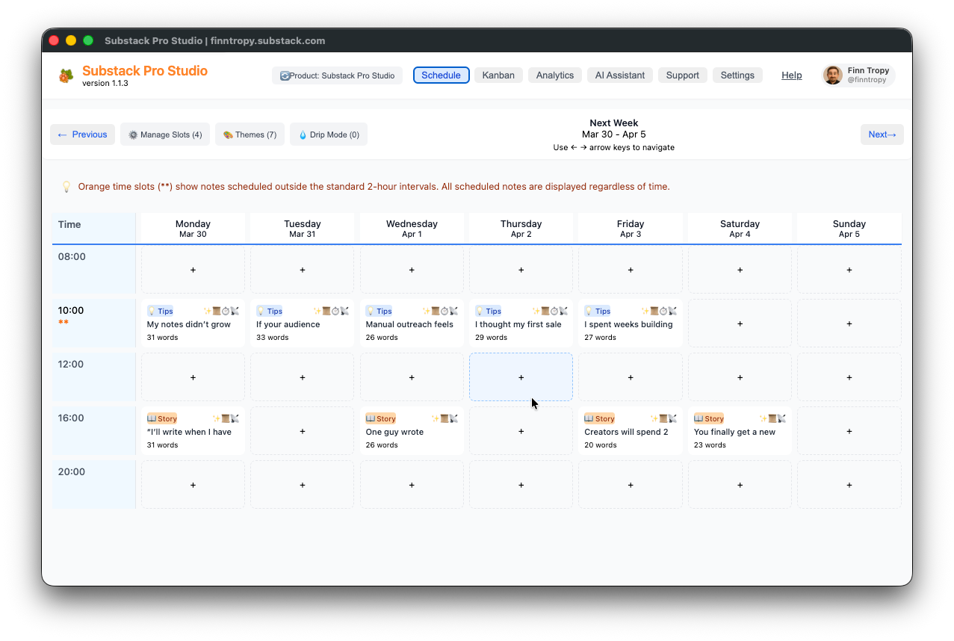Add a note in Monday 20:00 slot
The height and width of the screenshot is (641, 954).
point(193,485)
